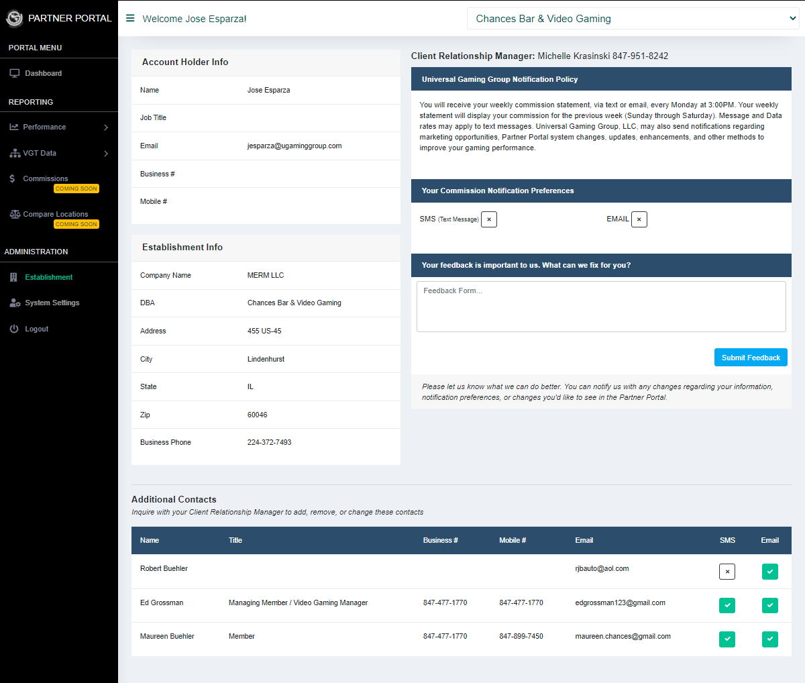Click the email jesparza@ugaminggroup.com
The width and height of the screenshot is (805, 683).
click(x=294, y=146)
